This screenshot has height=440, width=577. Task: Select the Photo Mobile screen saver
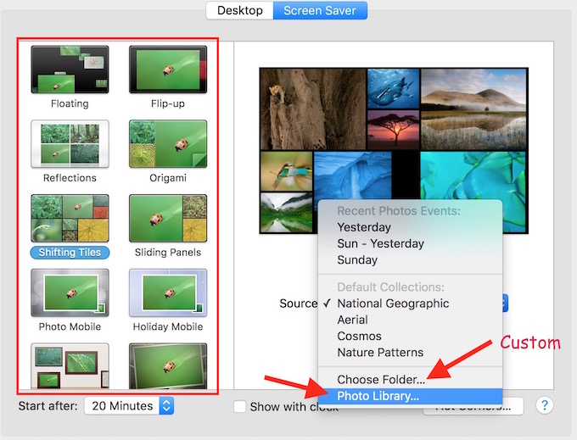(70, 292)
